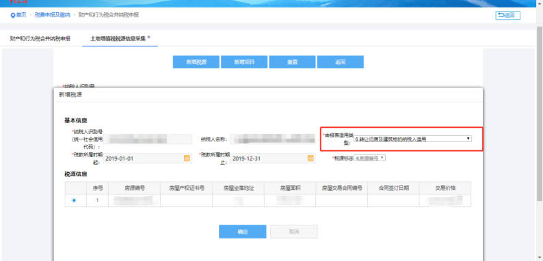
Task: Switch to 财产和行为税合并纳税申报 tab
Action: click(40, 39)
